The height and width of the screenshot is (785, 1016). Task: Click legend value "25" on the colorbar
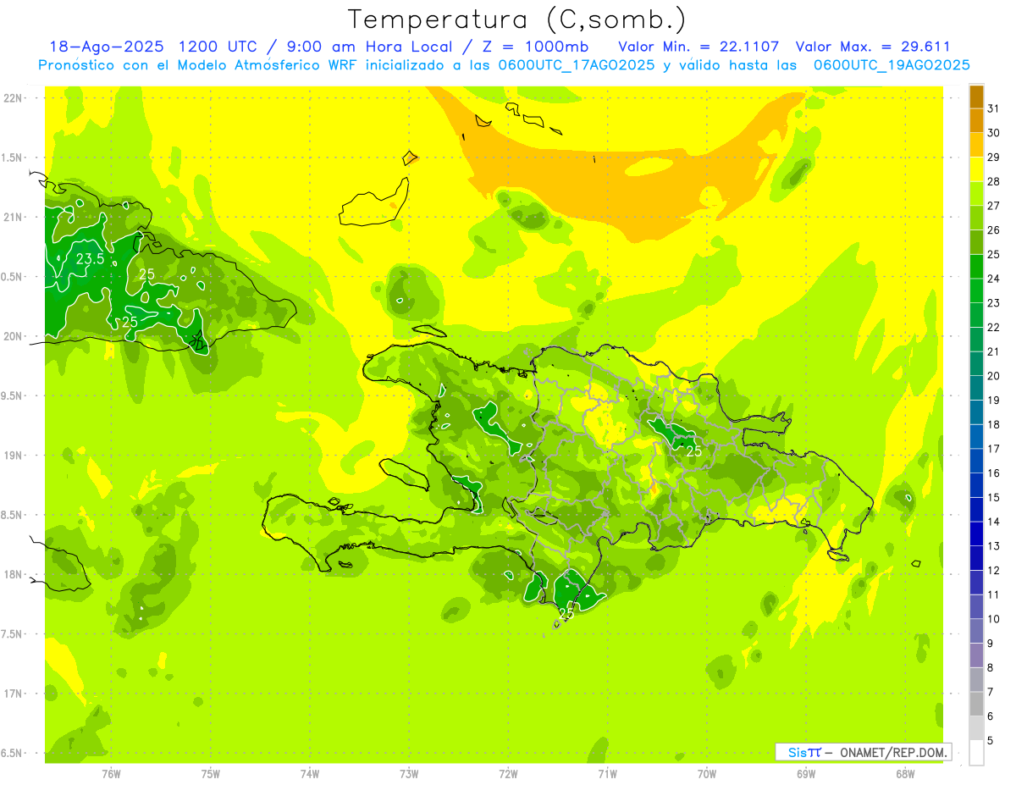pos(994,254)
